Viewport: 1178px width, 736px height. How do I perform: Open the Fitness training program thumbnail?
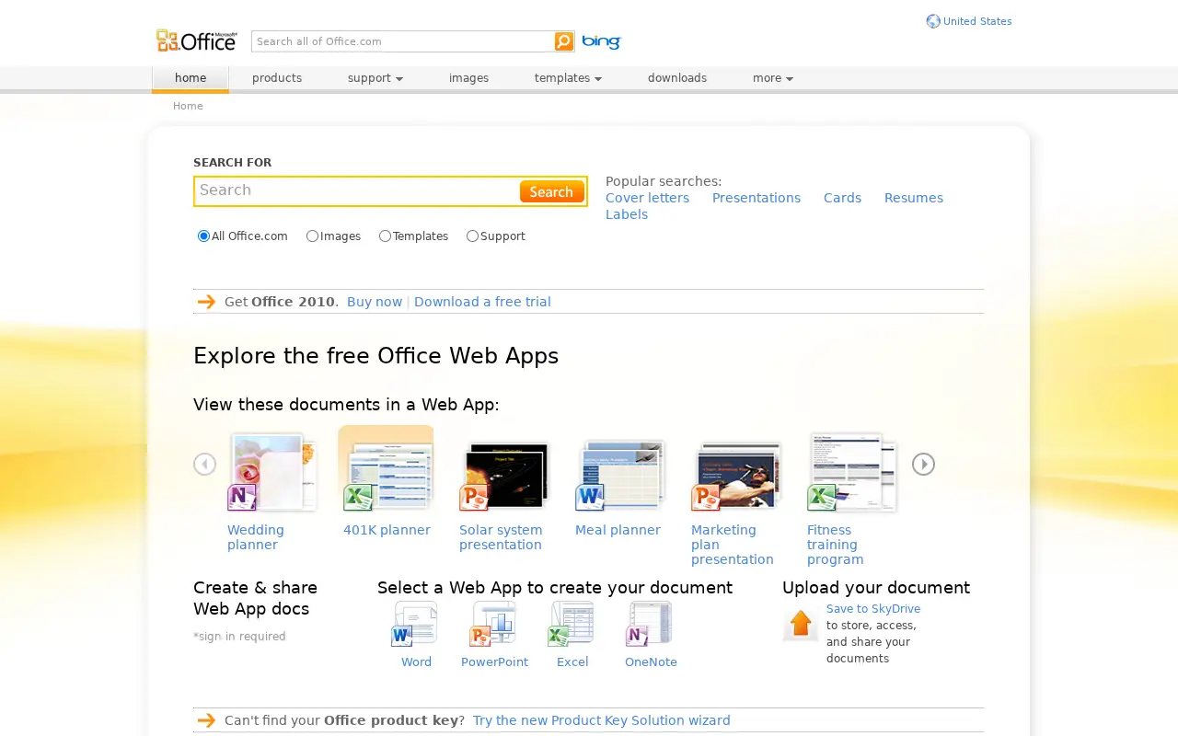tap(851, 472)
